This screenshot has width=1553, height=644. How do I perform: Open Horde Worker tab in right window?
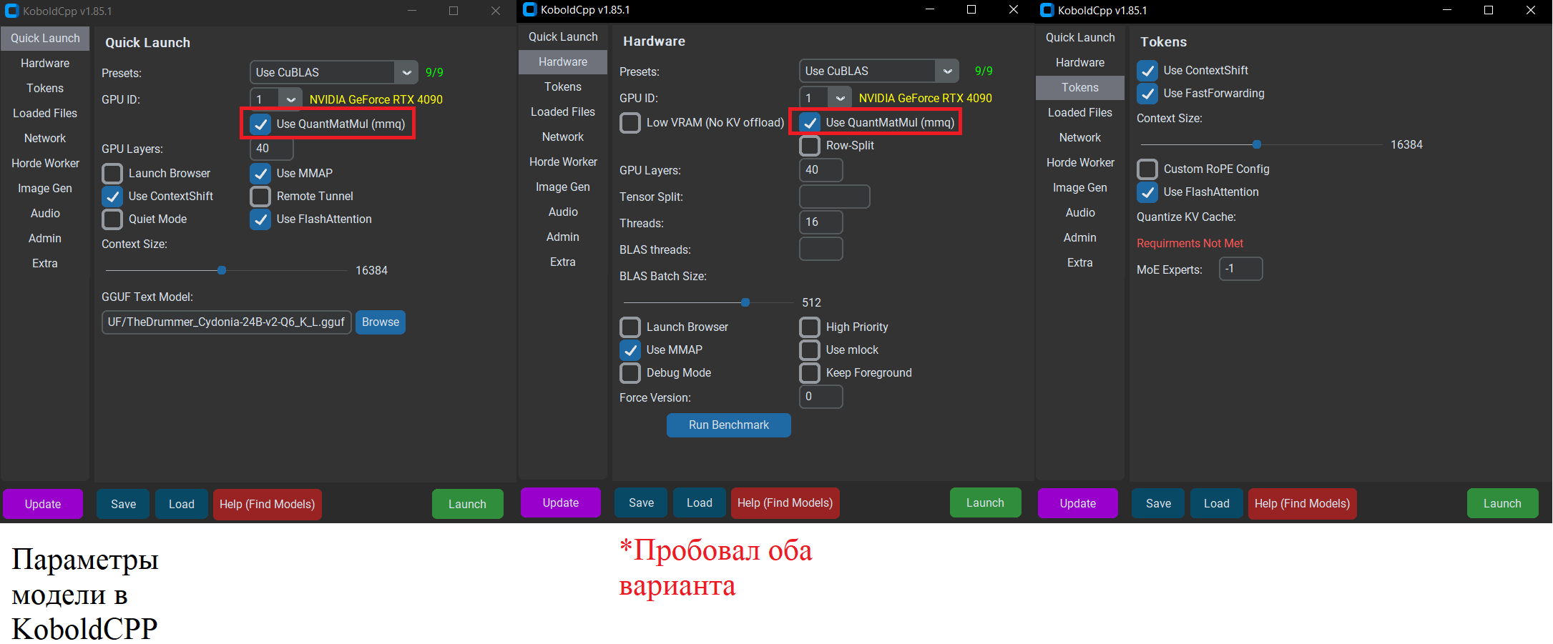[x=1080, y=163]
